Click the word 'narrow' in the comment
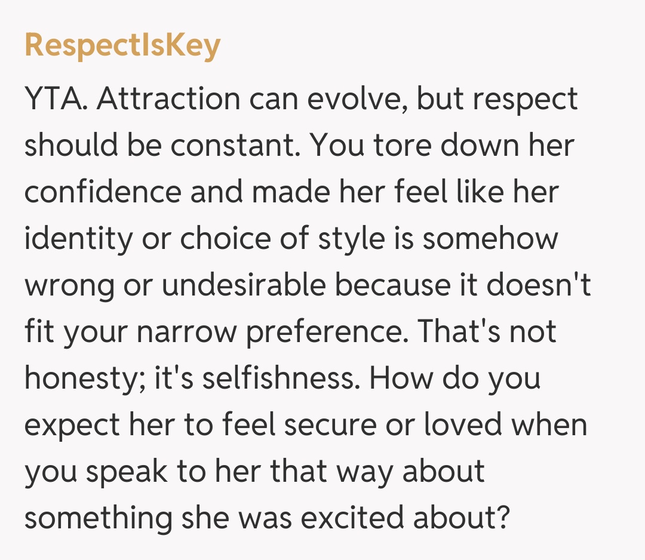 pyautogui.click(x=187, y=332)
